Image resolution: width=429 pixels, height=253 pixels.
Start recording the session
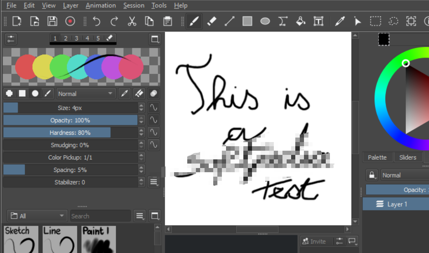[70, 21]
